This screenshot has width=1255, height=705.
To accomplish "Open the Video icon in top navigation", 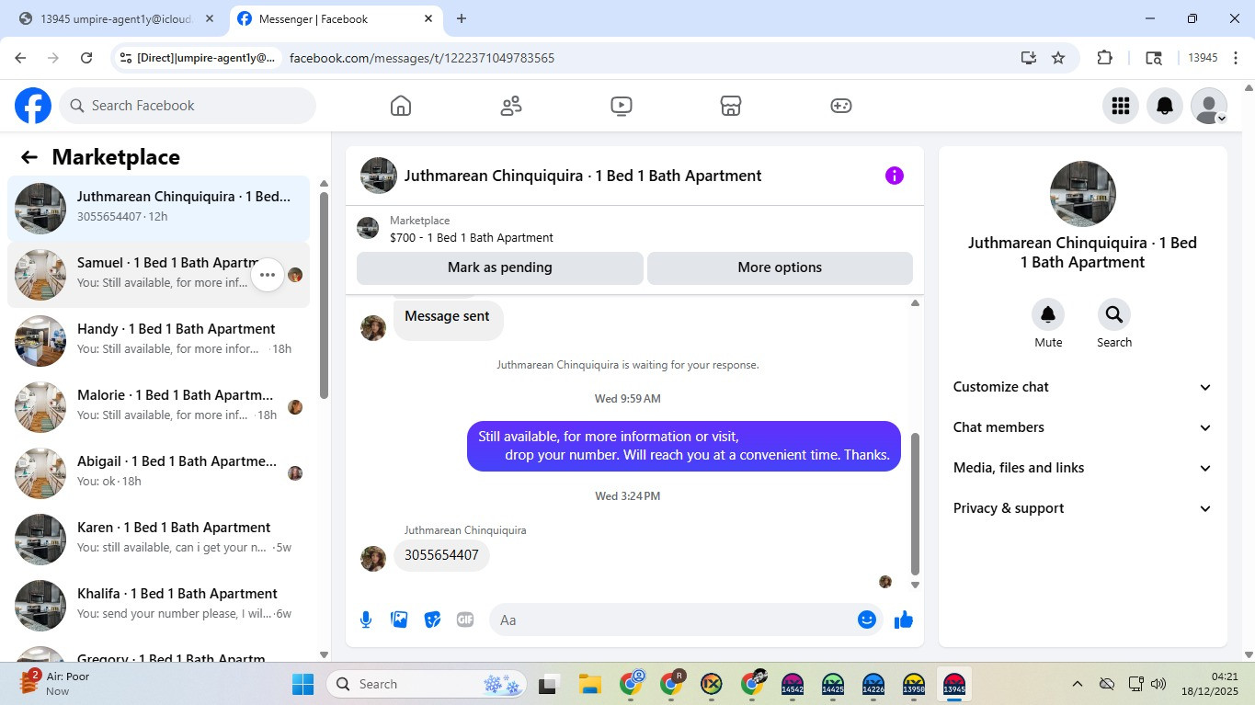I will (622, 106).
